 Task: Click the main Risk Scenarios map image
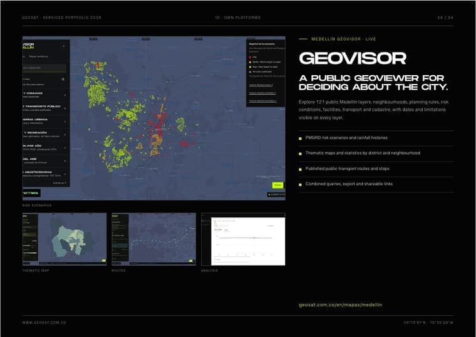point(154,118)
